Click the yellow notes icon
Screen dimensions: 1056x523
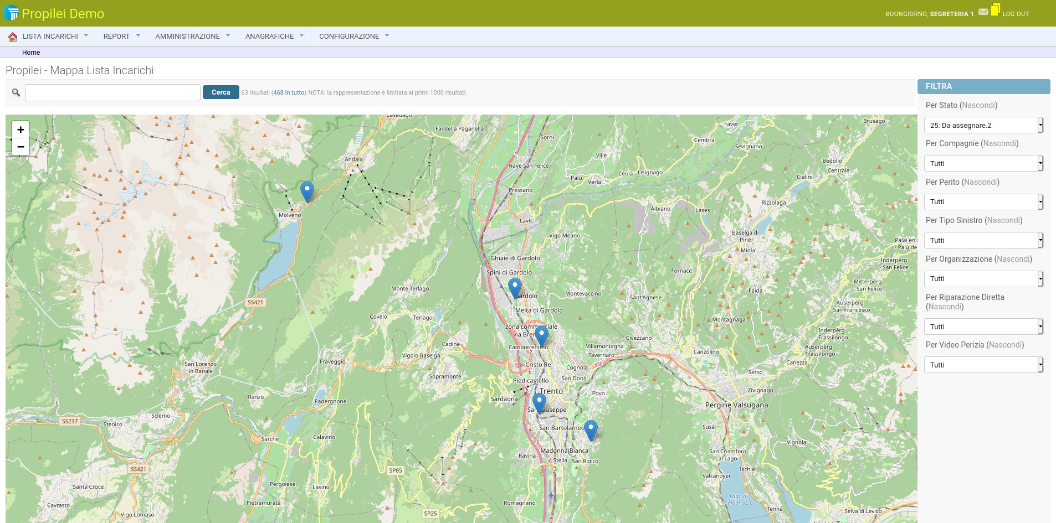[x=996, y=9]
